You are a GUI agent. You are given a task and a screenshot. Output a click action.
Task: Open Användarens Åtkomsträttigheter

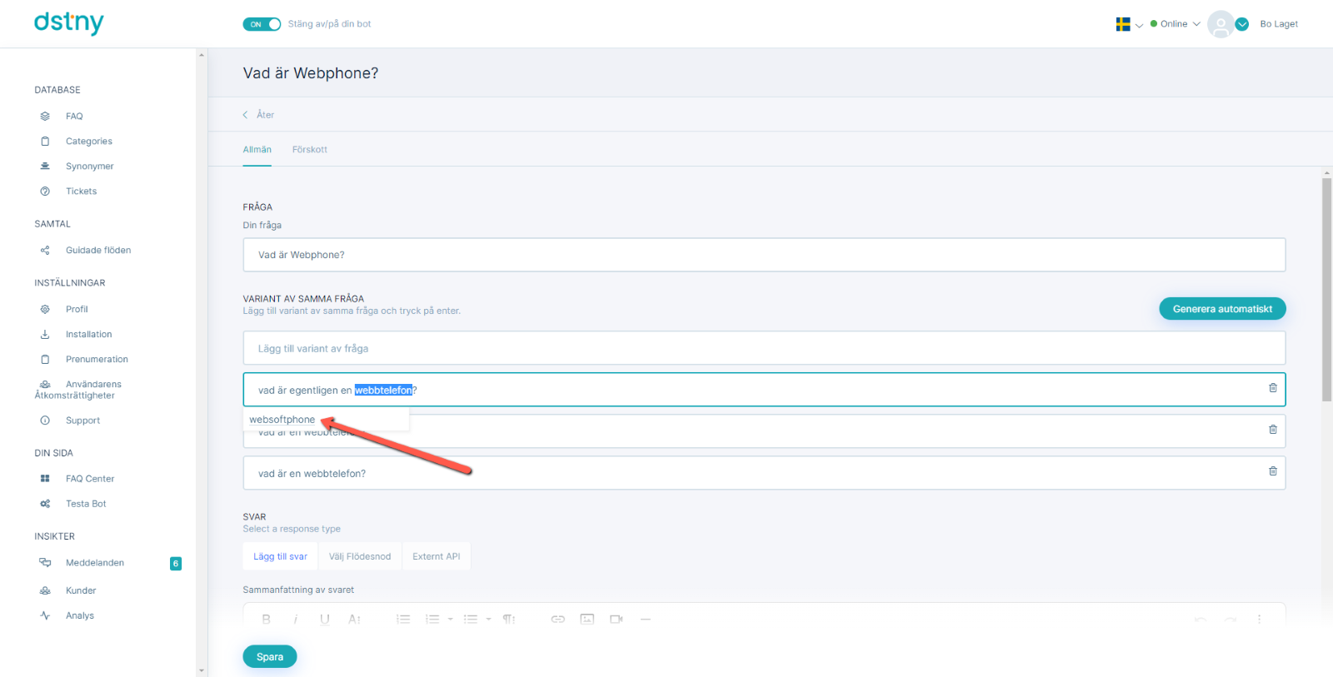[x=78, y=390]
